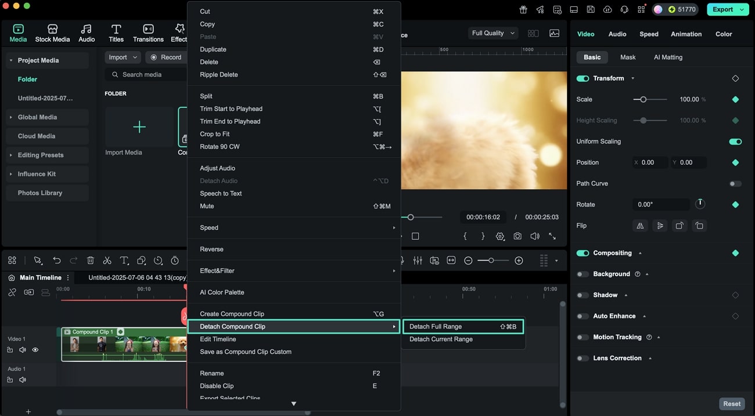Screen dimensions: 755x416
Task: Hide Video 1 track with eye icon
Action: click(35, 350)
